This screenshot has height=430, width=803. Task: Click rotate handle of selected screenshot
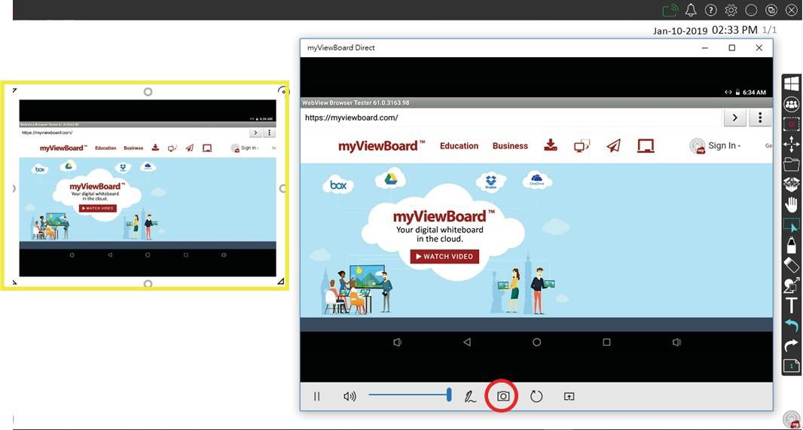click(x=282, y=91)
